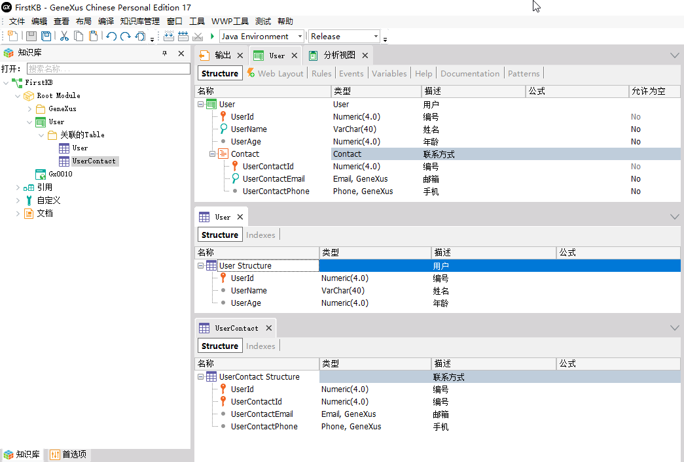Viewport: 684px width, 462px height.
Task: Open the Events tab
Action: pos(351,74)
